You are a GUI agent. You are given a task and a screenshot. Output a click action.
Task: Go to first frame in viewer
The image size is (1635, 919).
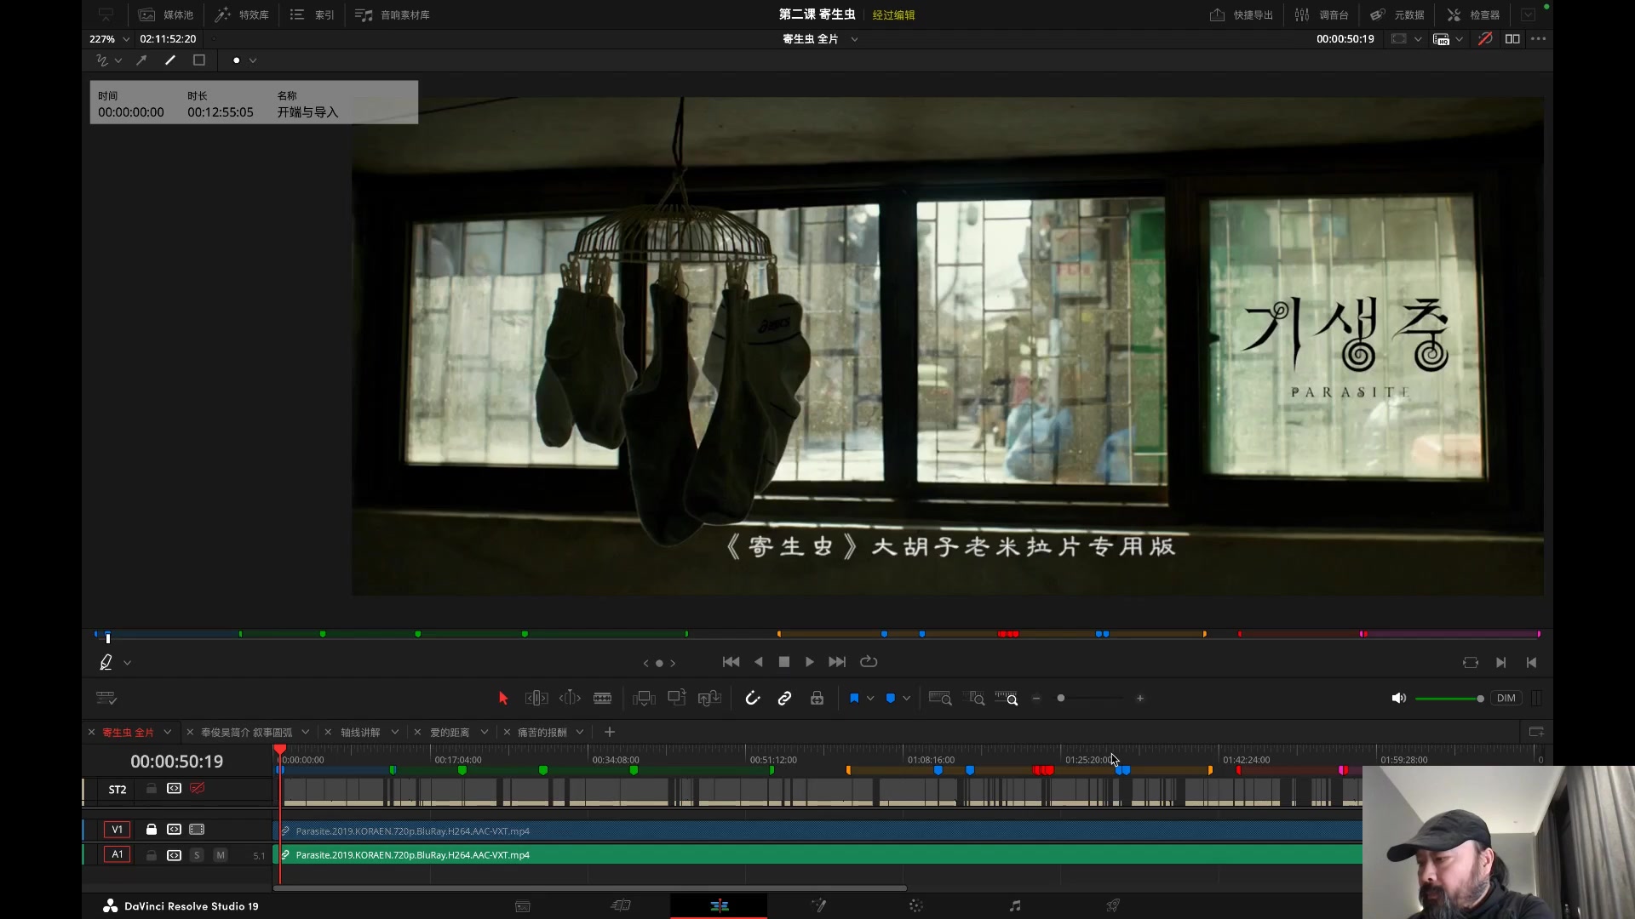click(731, 662)
